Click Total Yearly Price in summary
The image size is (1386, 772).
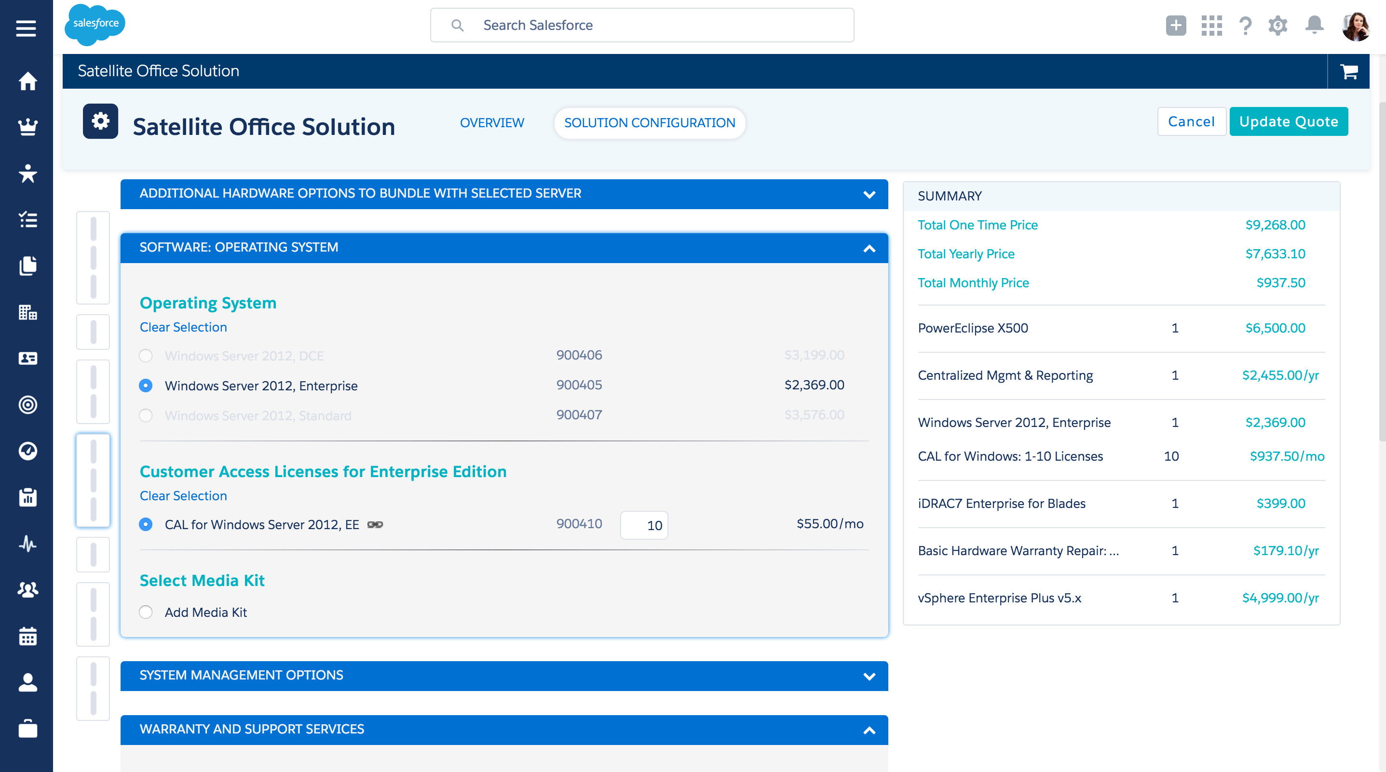(966, 254)
